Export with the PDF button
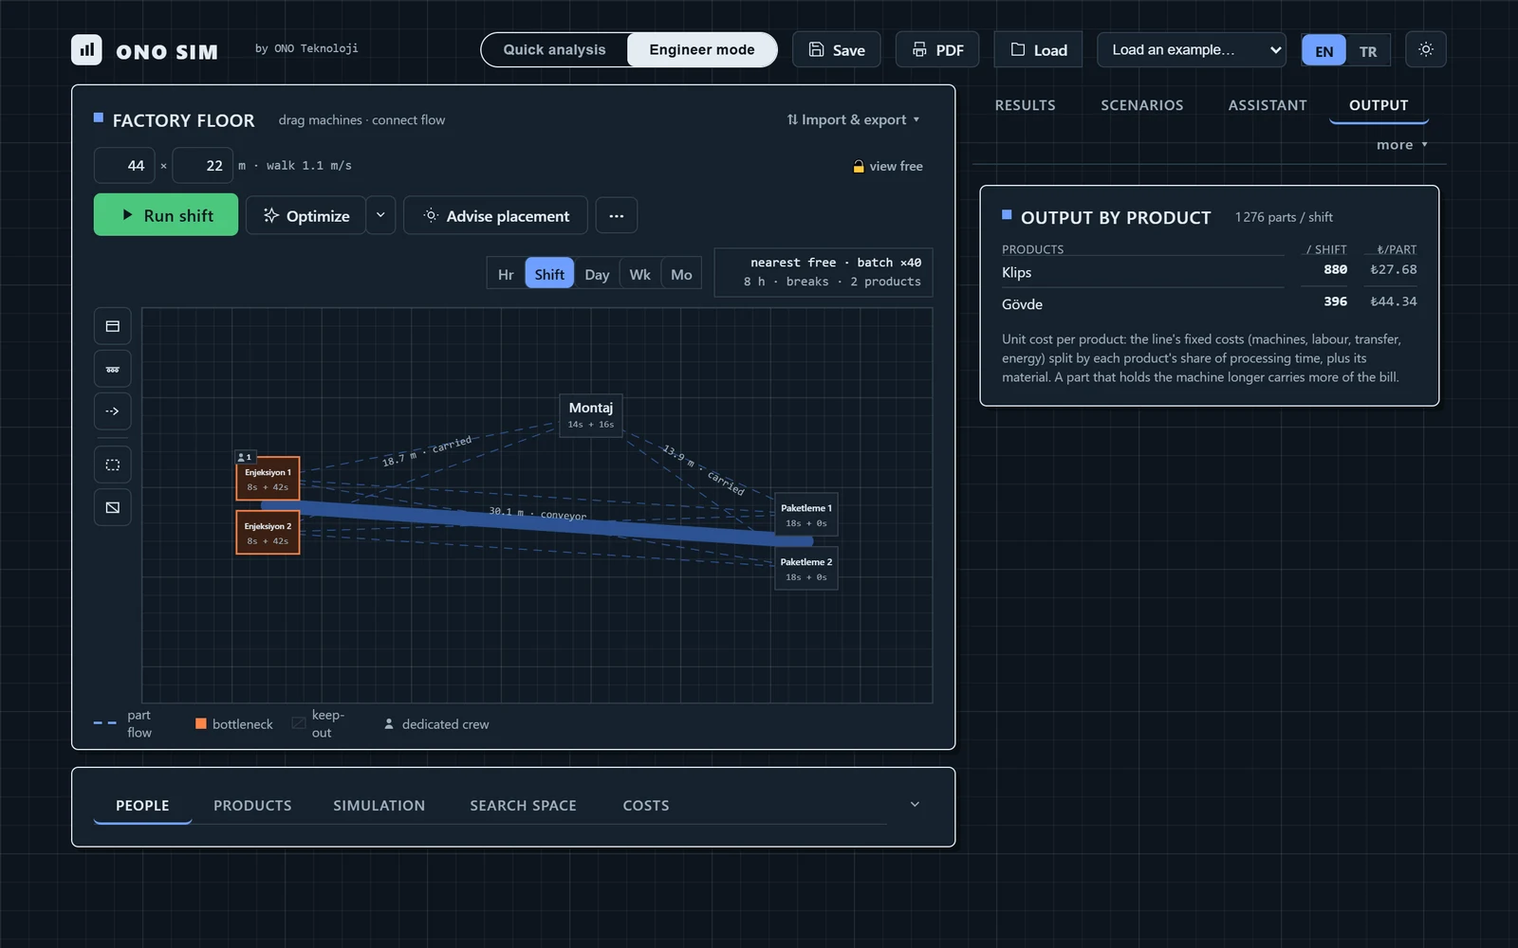The width and height of the screenshot is (1518, 948). pyautogui.click(x=937, y=50)
